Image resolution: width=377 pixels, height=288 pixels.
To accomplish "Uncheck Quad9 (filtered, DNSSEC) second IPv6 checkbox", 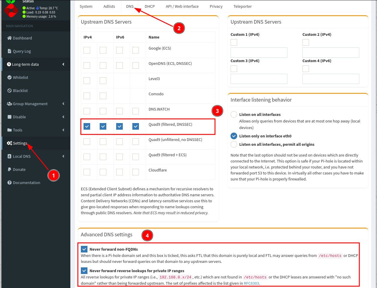I will point(136,126).
